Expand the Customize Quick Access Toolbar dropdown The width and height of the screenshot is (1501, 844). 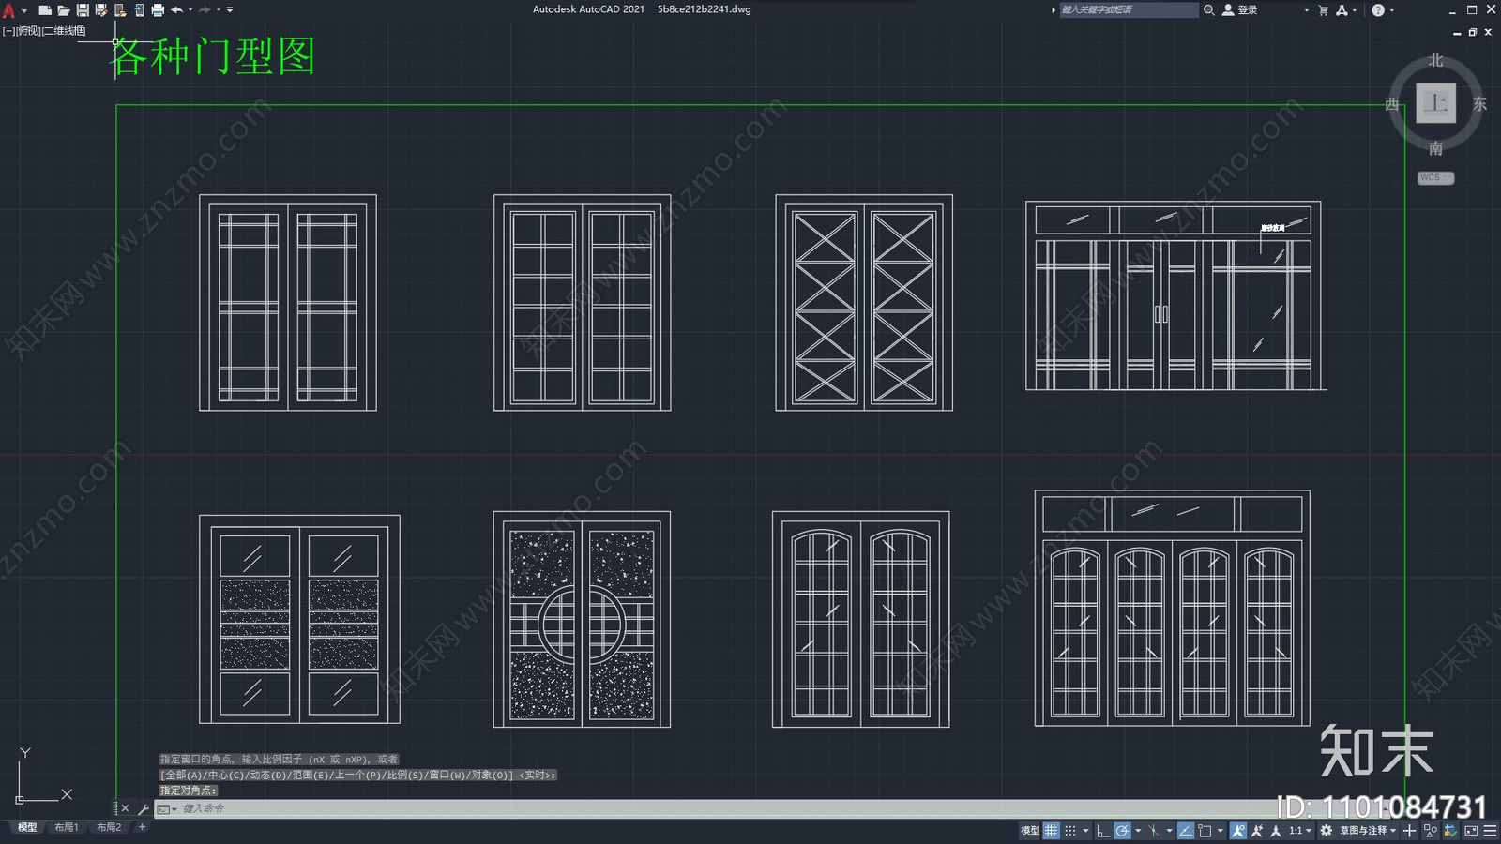(x=230, y=10)
